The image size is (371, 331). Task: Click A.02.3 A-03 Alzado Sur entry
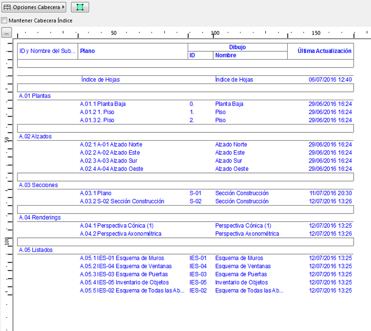[x=108, y=161]
